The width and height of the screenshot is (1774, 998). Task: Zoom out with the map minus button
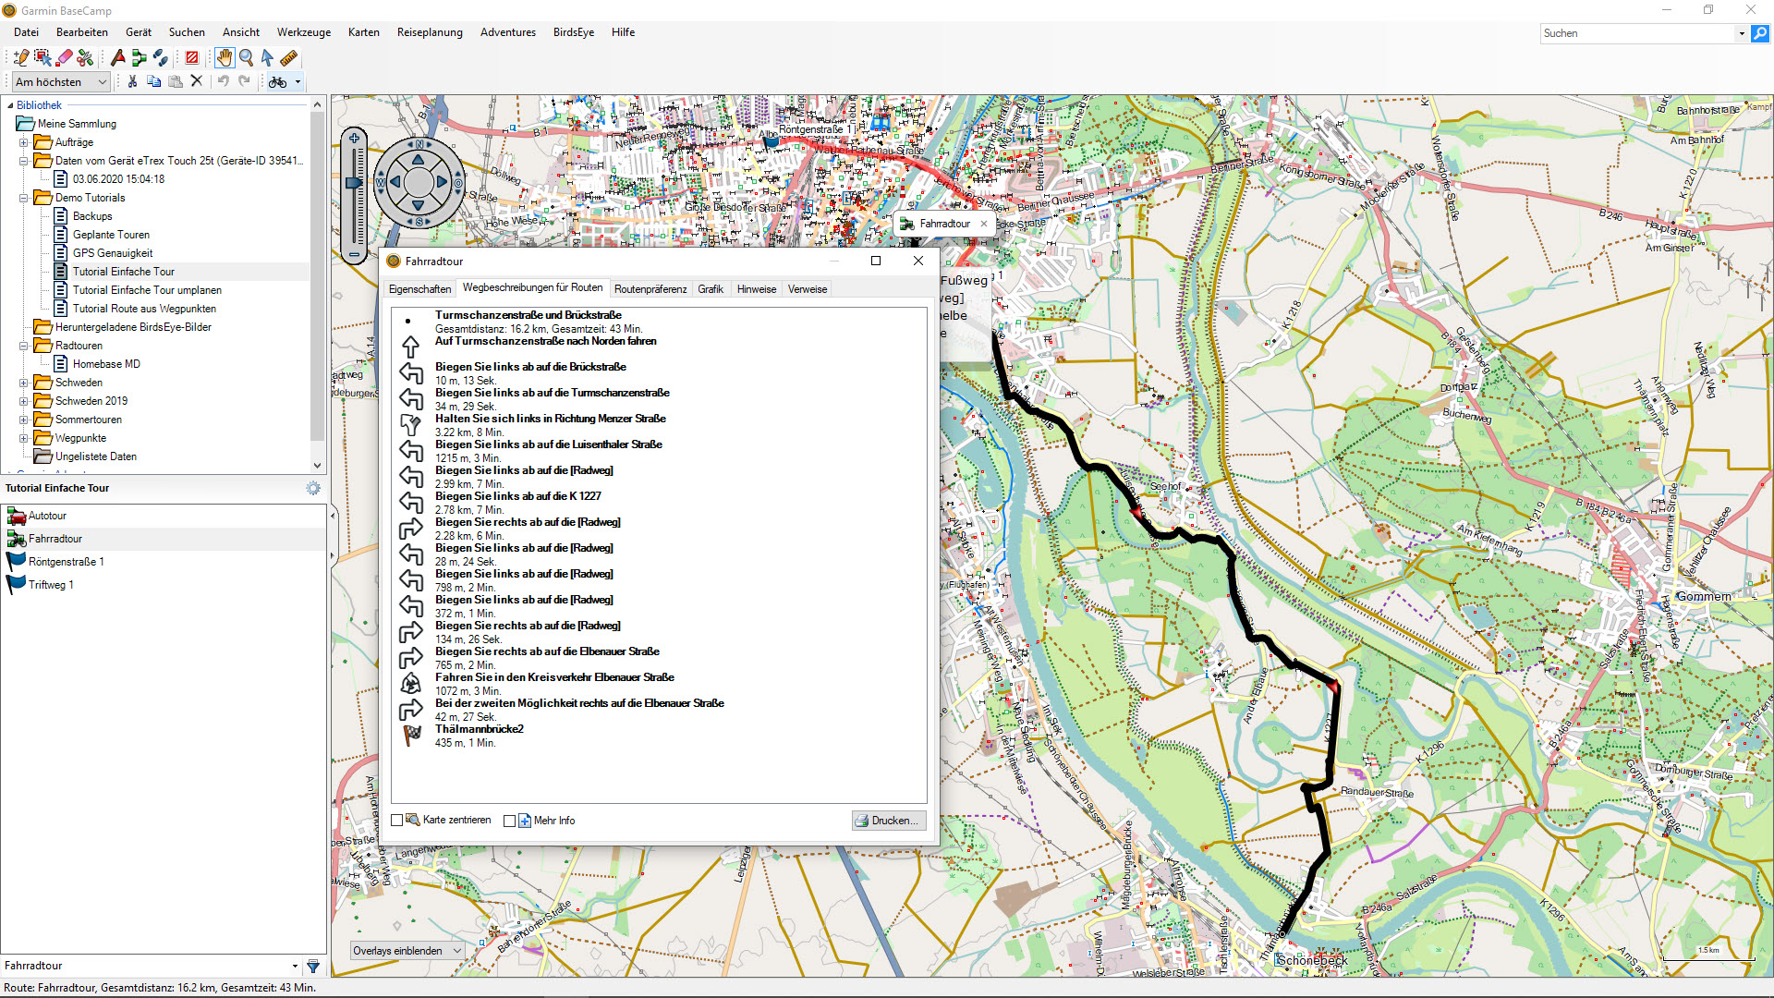(x=354, y=254)
